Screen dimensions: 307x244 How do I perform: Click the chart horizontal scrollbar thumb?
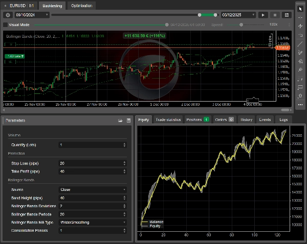click(x=285, y=110)
